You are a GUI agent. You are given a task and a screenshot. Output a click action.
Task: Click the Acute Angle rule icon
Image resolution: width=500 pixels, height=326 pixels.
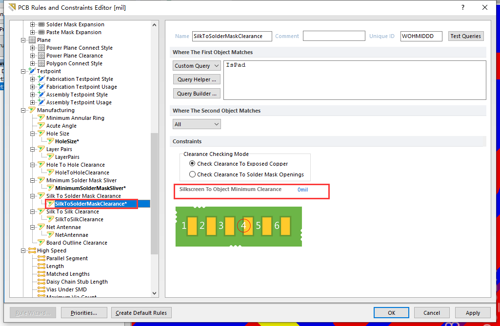(41, 126)
